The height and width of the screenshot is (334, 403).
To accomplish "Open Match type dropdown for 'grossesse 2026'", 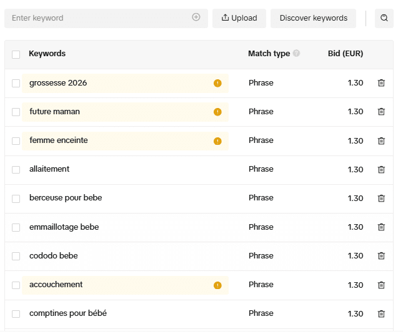I will click(261, 83).
